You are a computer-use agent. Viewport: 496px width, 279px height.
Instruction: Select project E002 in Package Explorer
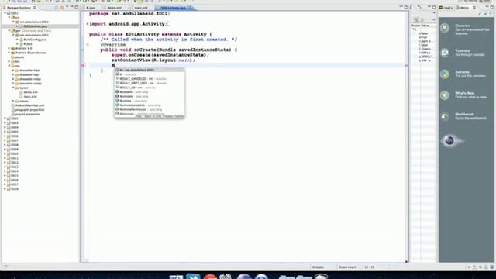15,119
